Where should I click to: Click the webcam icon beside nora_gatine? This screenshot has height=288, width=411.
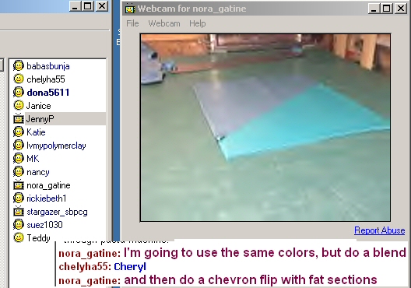coord(19,185)
